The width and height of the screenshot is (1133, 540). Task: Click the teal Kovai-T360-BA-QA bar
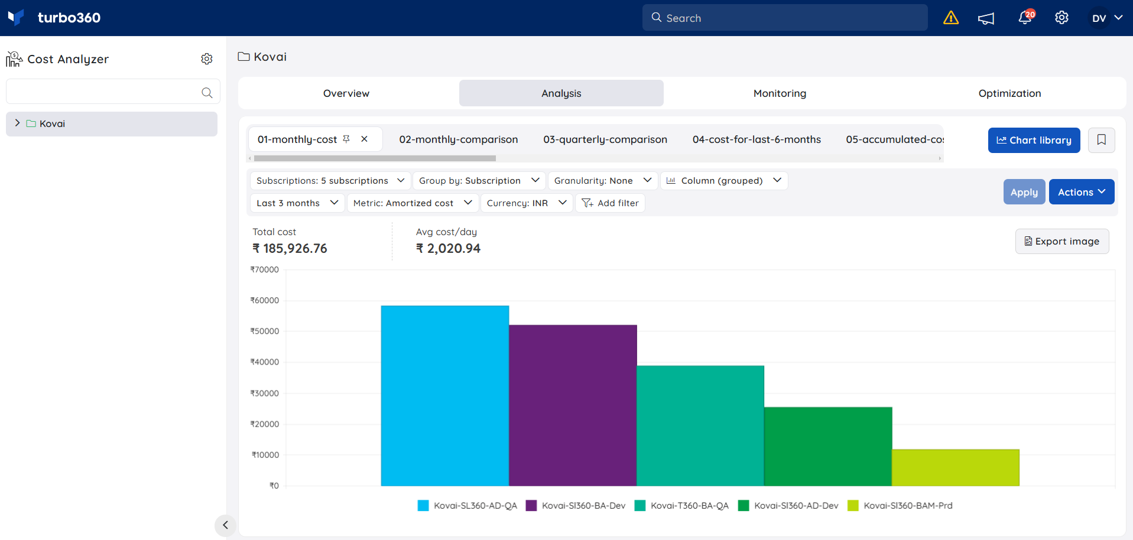pyautogui.click(x=700, y=426)
